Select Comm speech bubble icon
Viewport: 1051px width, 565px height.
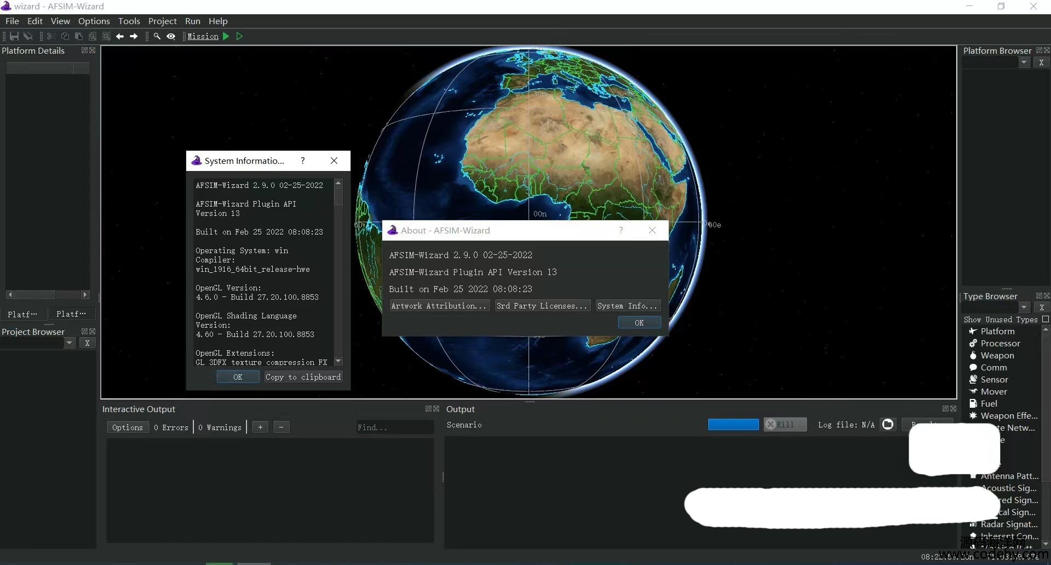coord(973,367)
